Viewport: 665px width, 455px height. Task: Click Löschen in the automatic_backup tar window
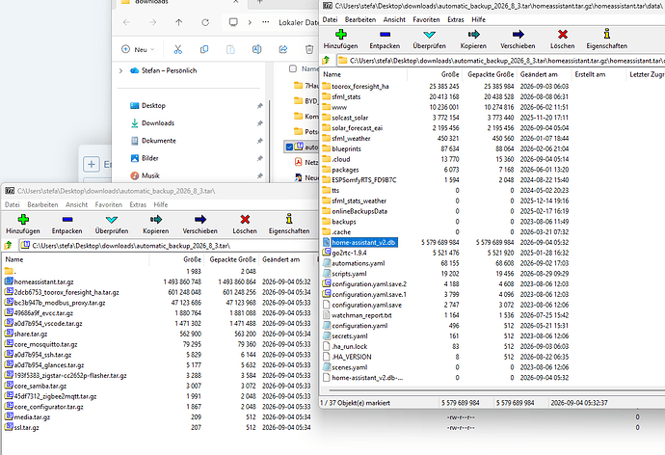point(245,224)
